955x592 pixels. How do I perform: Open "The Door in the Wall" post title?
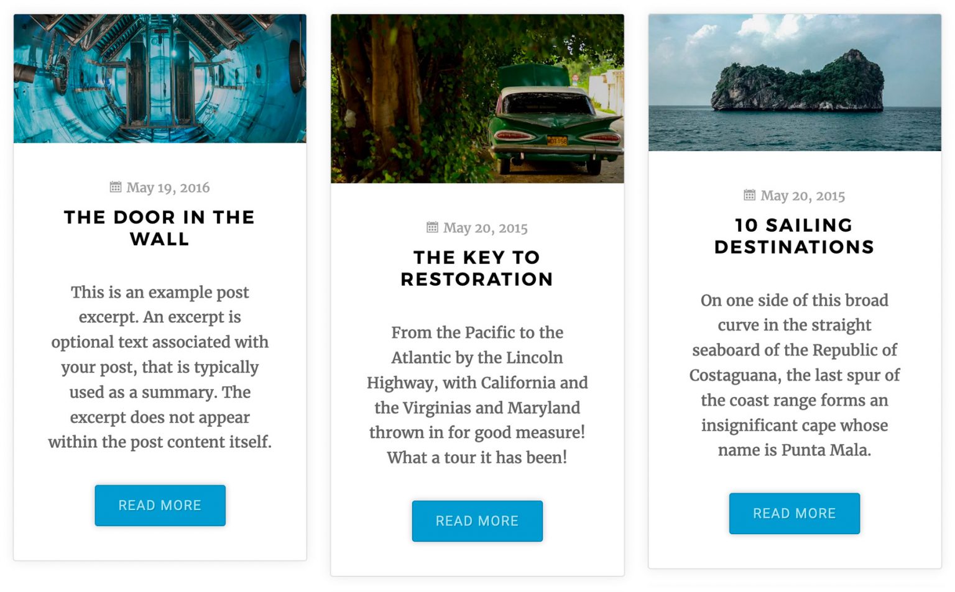(160, 228)
